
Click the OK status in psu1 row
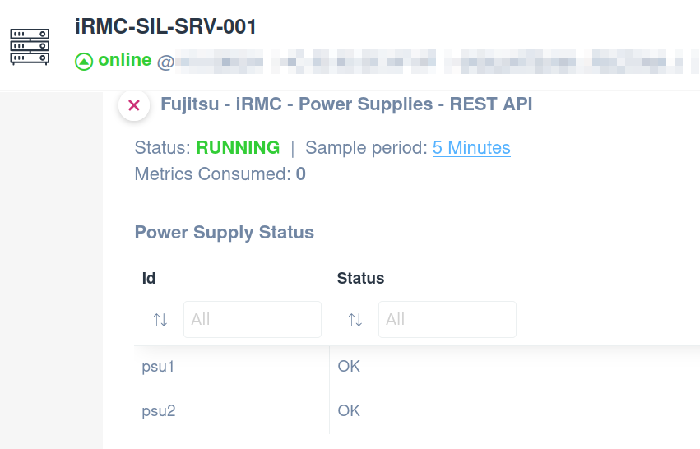point(349,367)
